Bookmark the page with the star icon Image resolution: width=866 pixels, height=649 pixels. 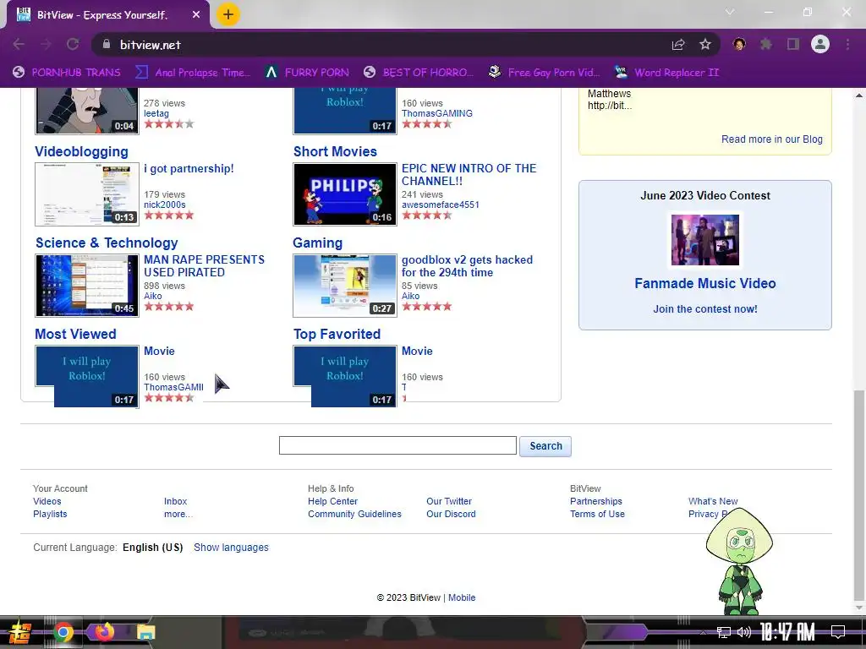[705, 45]
